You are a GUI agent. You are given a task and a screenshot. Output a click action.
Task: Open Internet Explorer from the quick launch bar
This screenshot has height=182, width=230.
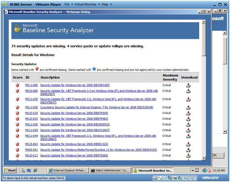click(x=35, y=170)
